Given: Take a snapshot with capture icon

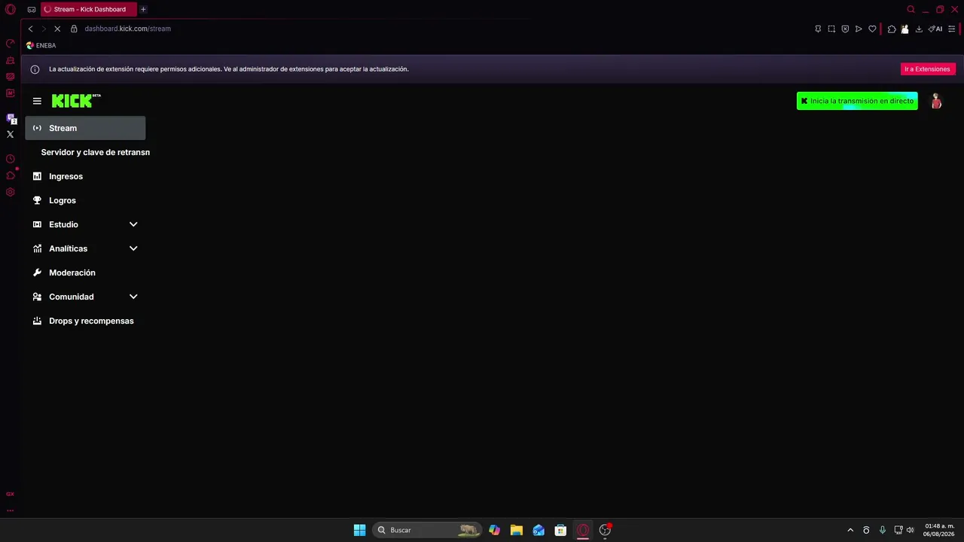Looking at the screenshot, I should tap(831, 29).
